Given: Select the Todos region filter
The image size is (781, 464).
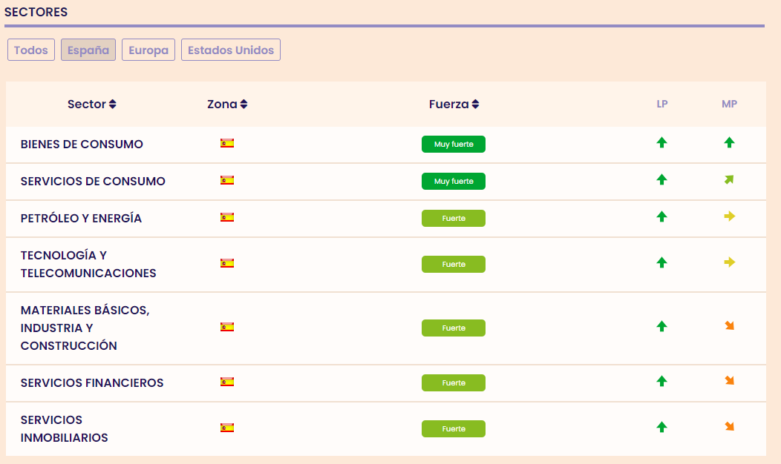Looking at the screenshot, I should point(31,50).
